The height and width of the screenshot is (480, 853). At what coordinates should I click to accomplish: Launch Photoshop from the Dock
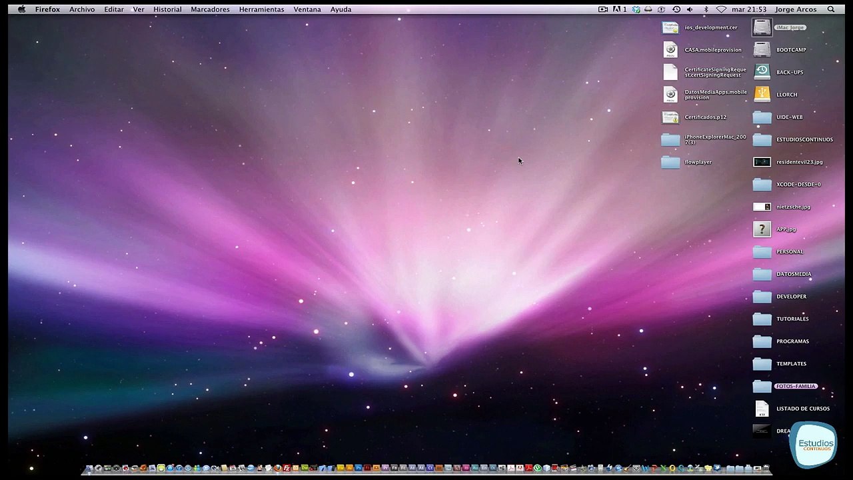click(359, 469)
